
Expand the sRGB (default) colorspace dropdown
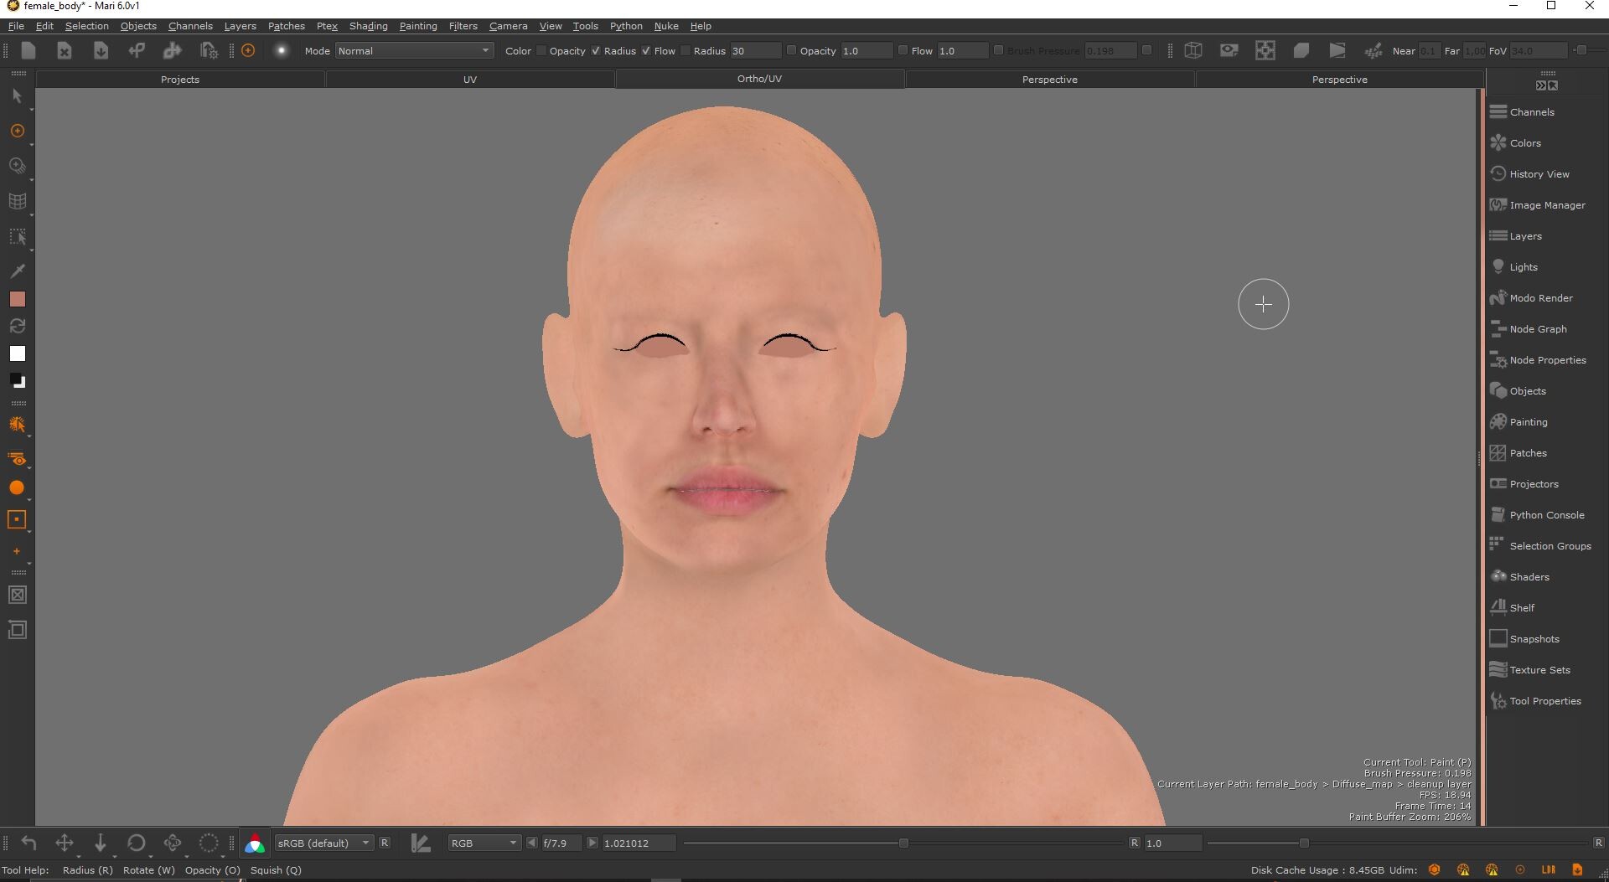pos(323,843)
